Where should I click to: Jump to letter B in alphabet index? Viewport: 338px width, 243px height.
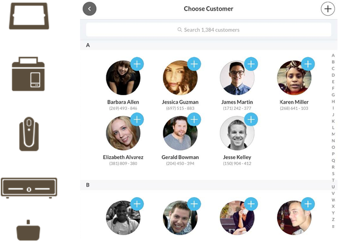334,62
